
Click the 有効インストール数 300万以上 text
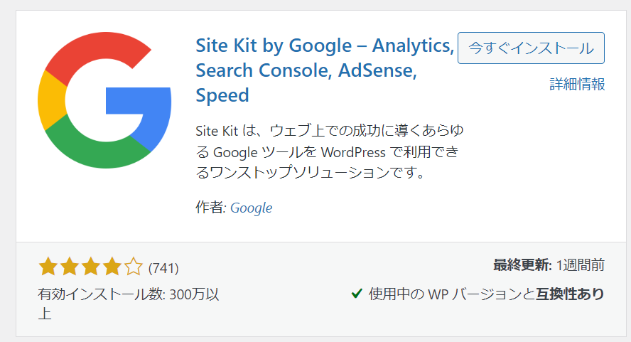(128, 294)
